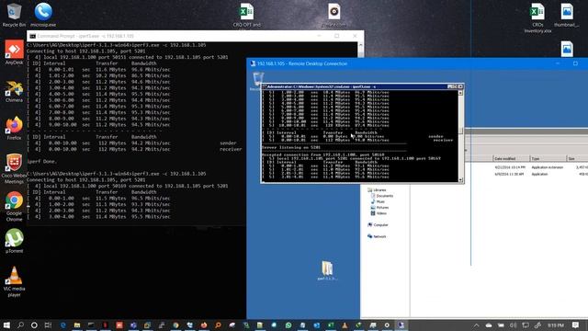Launch Google Chrome from the desktop
Screen dimensions: 588x331
tap(14, 206)
